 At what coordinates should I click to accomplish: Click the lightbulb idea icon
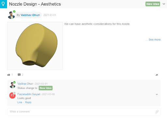[x=3, y=4]
